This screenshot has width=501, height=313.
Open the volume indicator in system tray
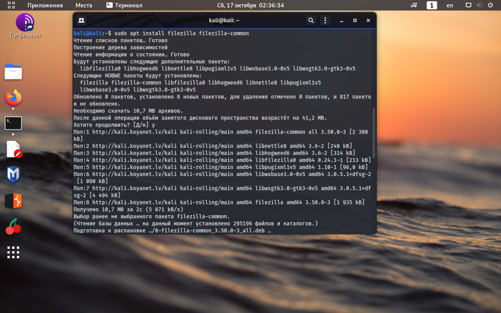pos(479,5)
